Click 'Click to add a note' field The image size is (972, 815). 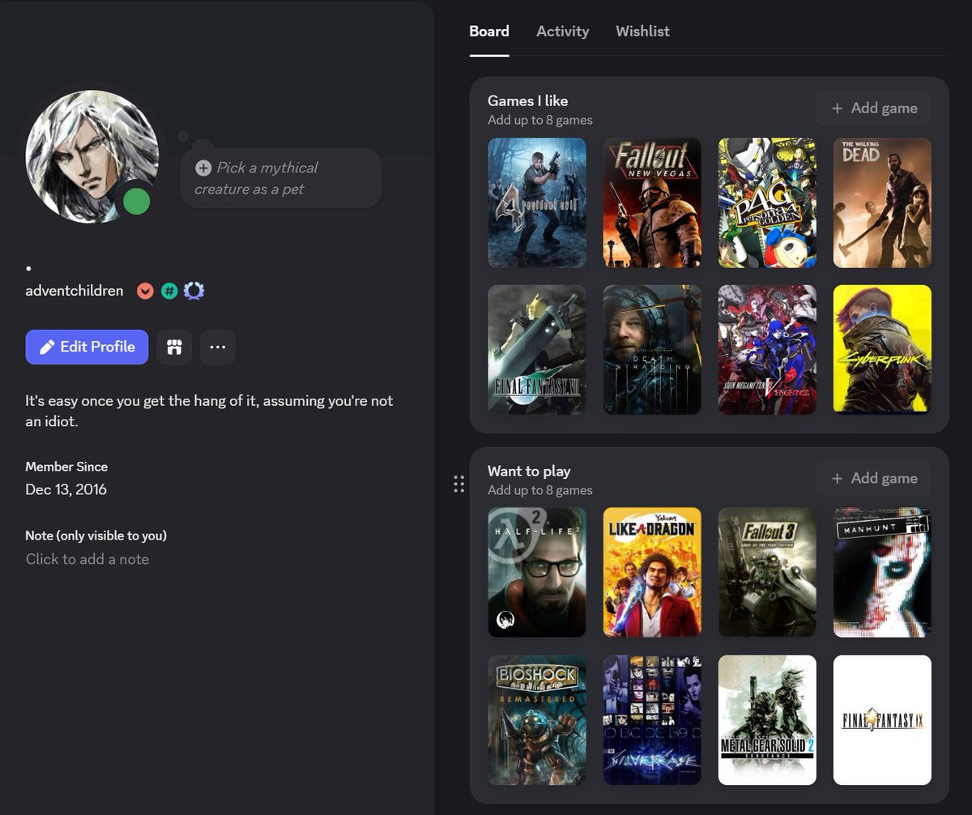click(87, 559)
